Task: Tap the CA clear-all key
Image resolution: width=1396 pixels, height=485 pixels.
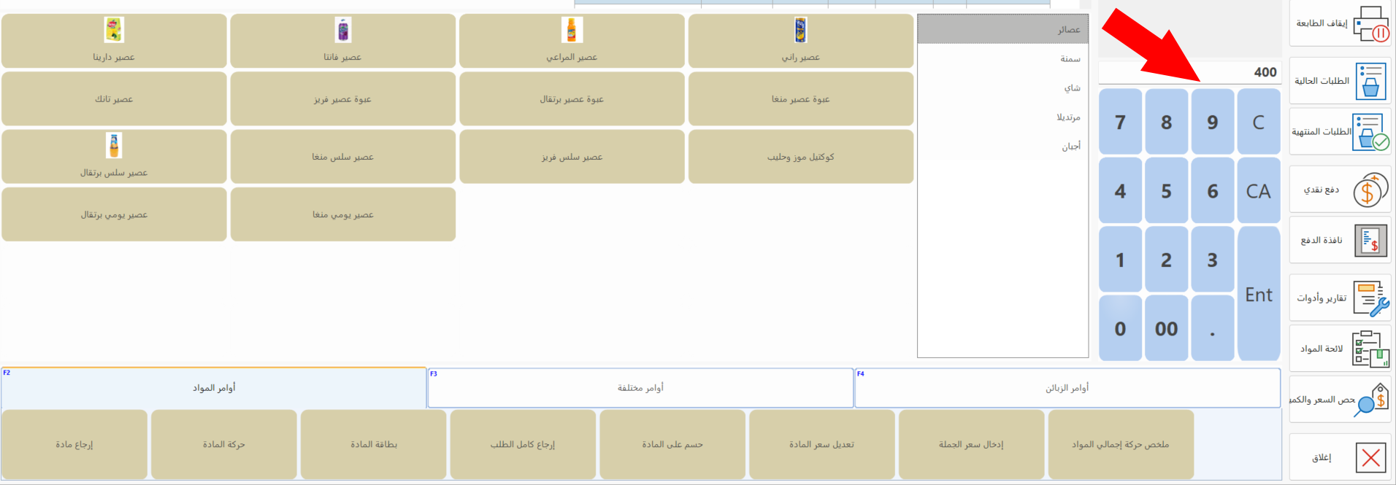Action: coord(1259,191)
